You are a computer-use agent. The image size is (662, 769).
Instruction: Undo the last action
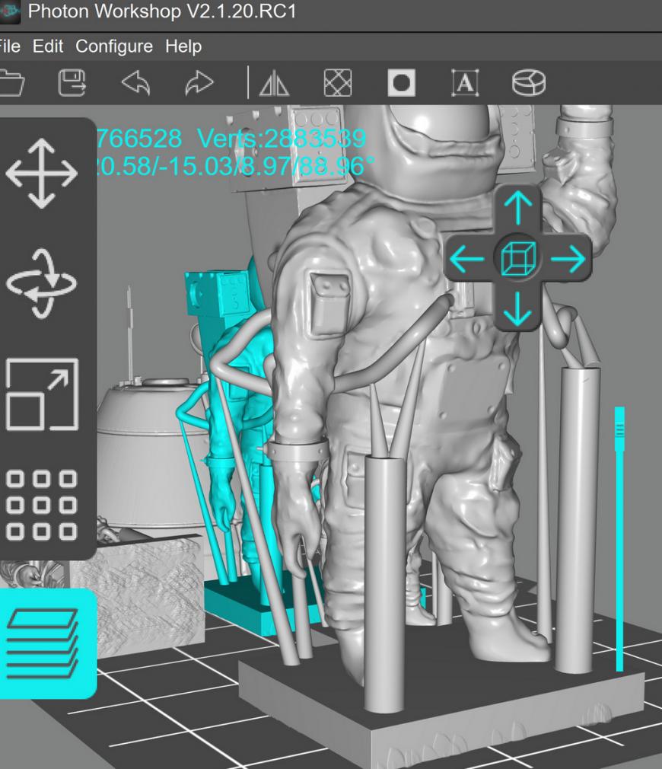(x=135, y=83)
